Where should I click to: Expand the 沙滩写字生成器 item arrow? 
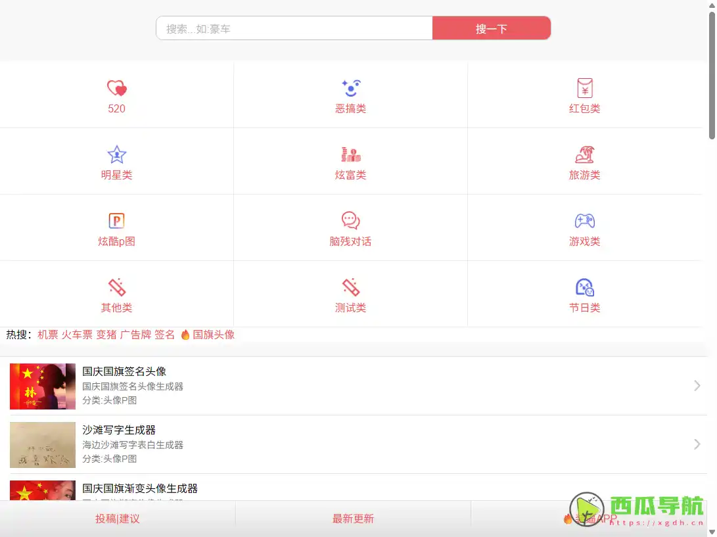click(699, 444)
